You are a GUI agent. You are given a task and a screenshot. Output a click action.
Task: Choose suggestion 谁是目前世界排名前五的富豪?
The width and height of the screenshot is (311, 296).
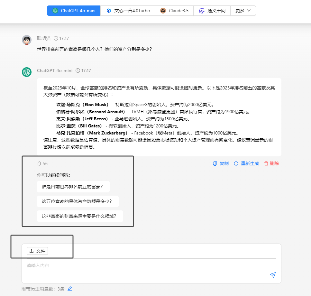[x=73, y=187]
